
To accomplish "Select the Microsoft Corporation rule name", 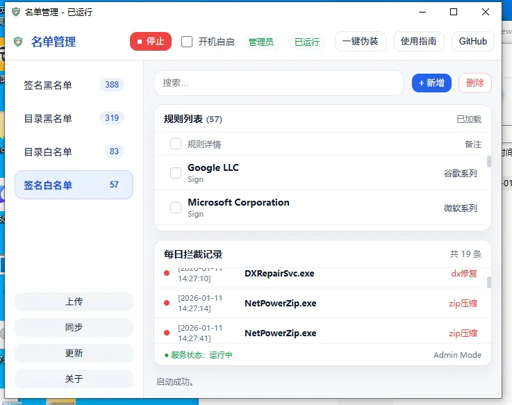I will [238, 202].
